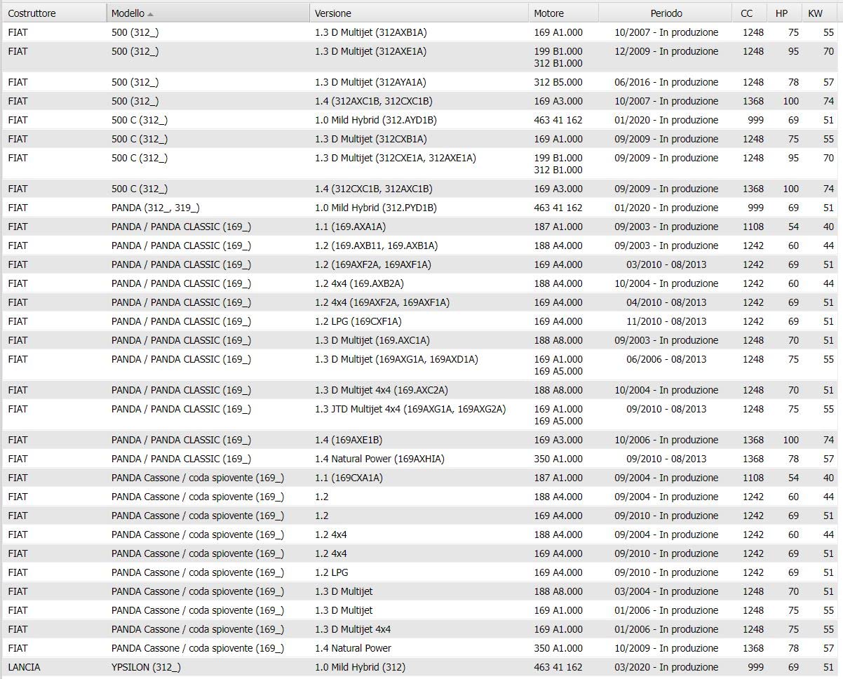Click period 12/2009 - In produzione
Viewport: 843px width, 679px height.
[x=666, y=51]
